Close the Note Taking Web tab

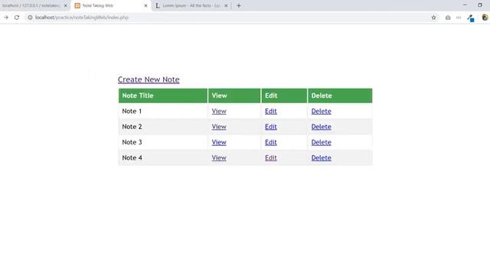145,5
